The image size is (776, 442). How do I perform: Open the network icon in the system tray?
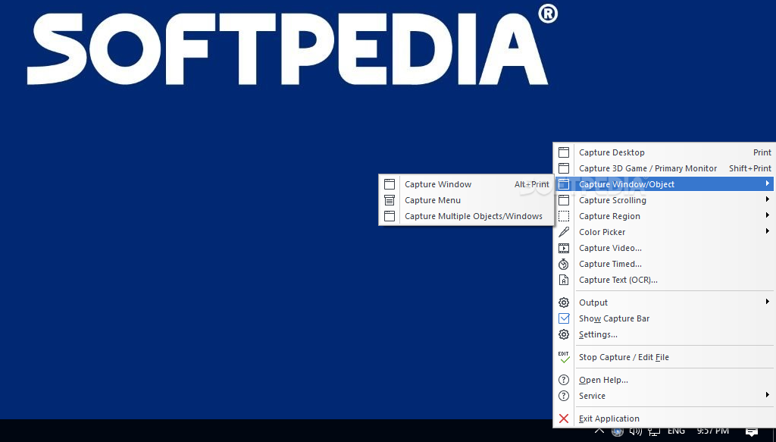654,432
